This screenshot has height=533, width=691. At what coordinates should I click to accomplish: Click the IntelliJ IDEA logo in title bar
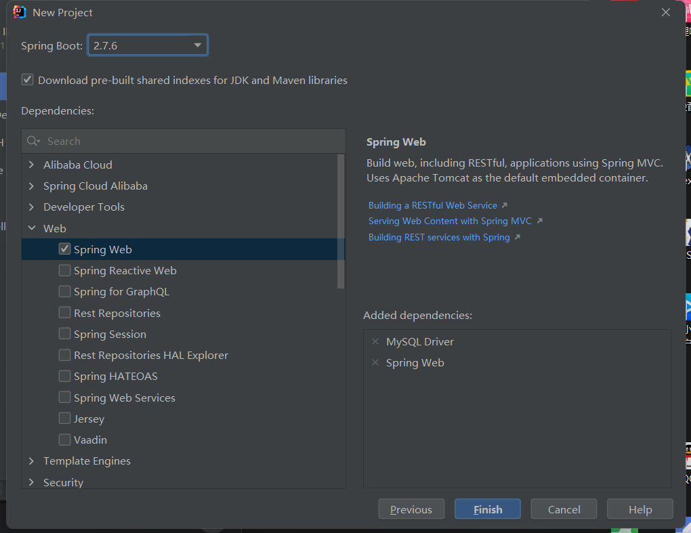tap(20, 12)
